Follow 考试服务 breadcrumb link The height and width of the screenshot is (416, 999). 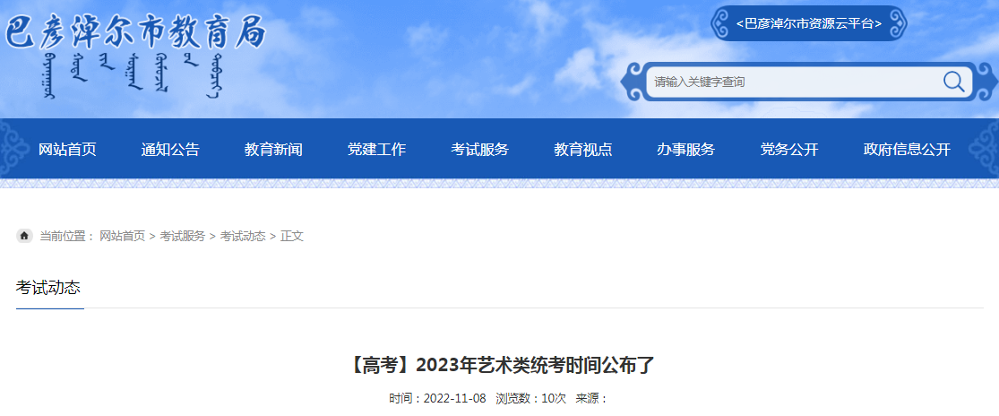point(182,237)
